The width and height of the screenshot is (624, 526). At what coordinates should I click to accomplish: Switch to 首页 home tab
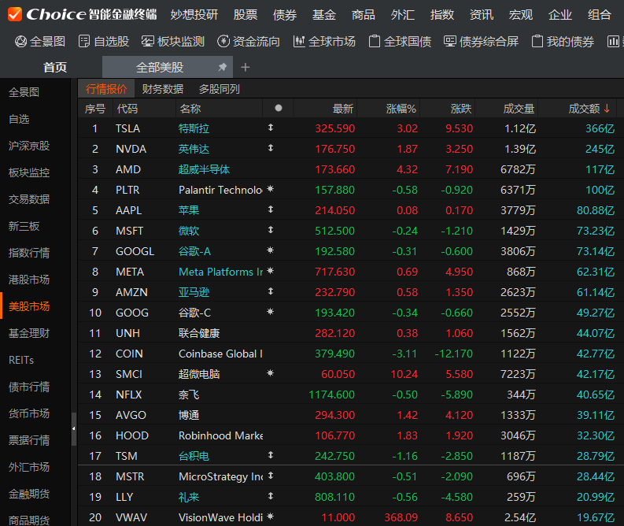point(55,67)
